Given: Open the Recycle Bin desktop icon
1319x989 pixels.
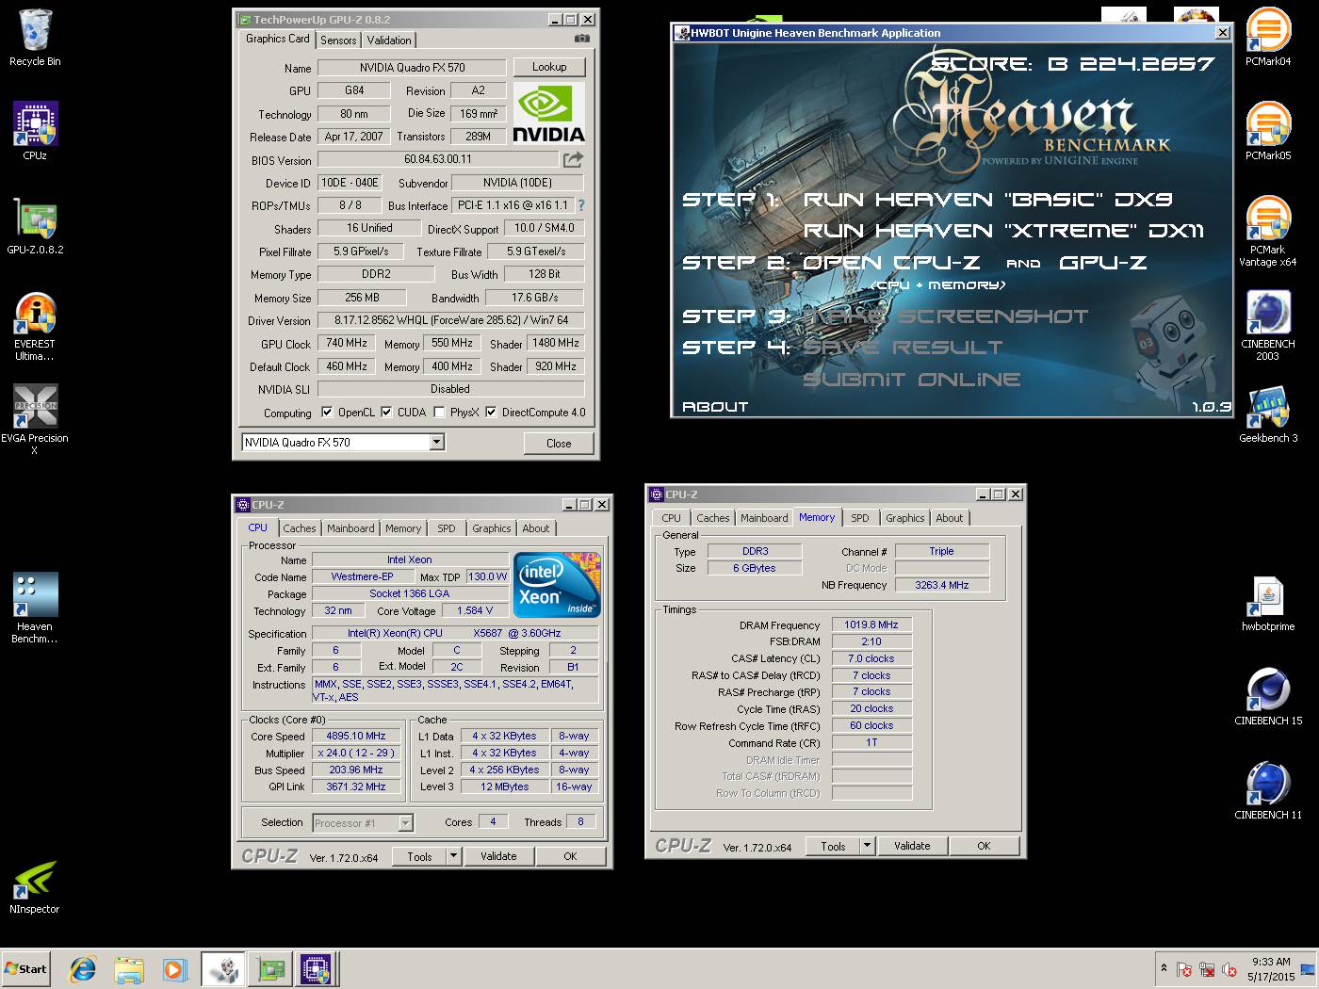Looking at the screenshot, I should pyautogui.click(x=35, y=38).
